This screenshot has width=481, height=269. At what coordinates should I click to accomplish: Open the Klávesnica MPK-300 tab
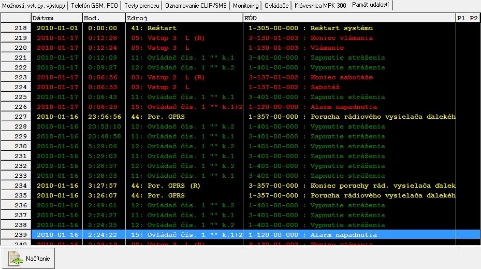(320, 6)
